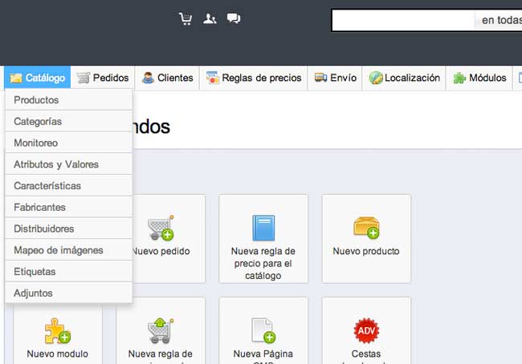The image size is (522, 364).
Task: Click the Reglas de precios icon
Action: (213, 78)
